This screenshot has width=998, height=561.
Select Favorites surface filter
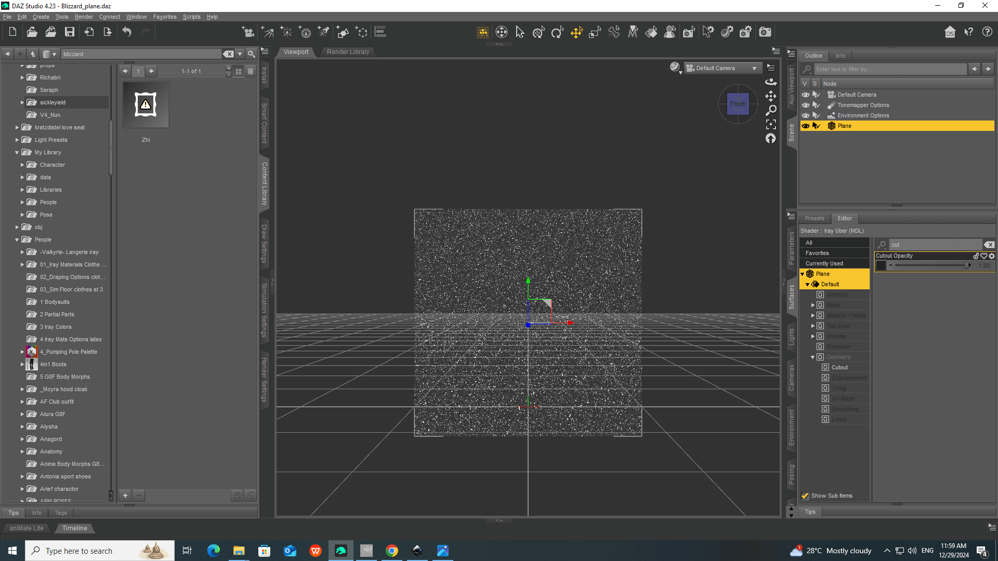[834, 253]
